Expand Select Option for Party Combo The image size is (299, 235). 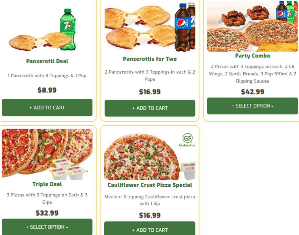(x=252, y=106)
